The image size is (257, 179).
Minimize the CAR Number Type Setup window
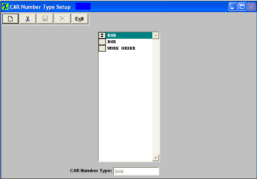233,7
